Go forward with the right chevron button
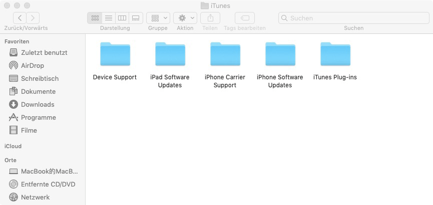The image size is (433, 205). pos(33,18)
